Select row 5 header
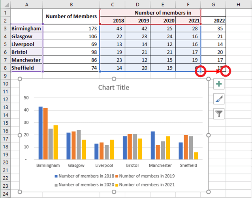Screen dimensions: 252x198 [6, 44]
